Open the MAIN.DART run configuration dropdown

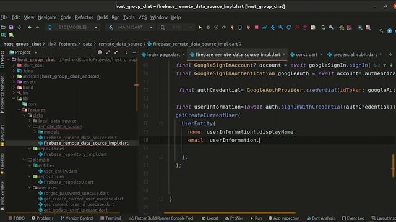(131, 27)
